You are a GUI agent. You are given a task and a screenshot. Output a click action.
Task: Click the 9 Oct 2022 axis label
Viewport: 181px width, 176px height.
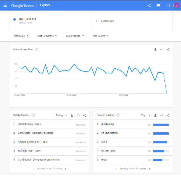pos(123,95)
